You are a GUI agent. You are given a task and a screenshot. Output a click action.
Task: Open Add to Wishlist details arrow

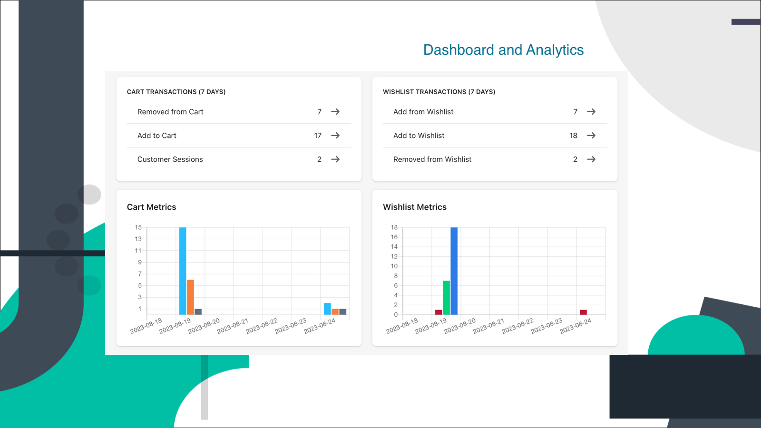click(591, 136)
